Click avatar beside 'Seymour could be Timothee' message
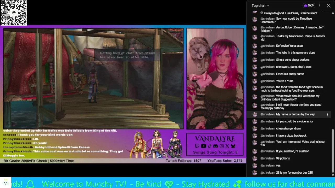Viewport: 335px width, 188px height. pos(254,20)
